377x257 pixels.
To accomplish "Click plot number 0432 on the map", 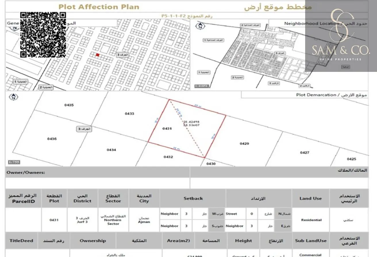I will coord(168,157).
